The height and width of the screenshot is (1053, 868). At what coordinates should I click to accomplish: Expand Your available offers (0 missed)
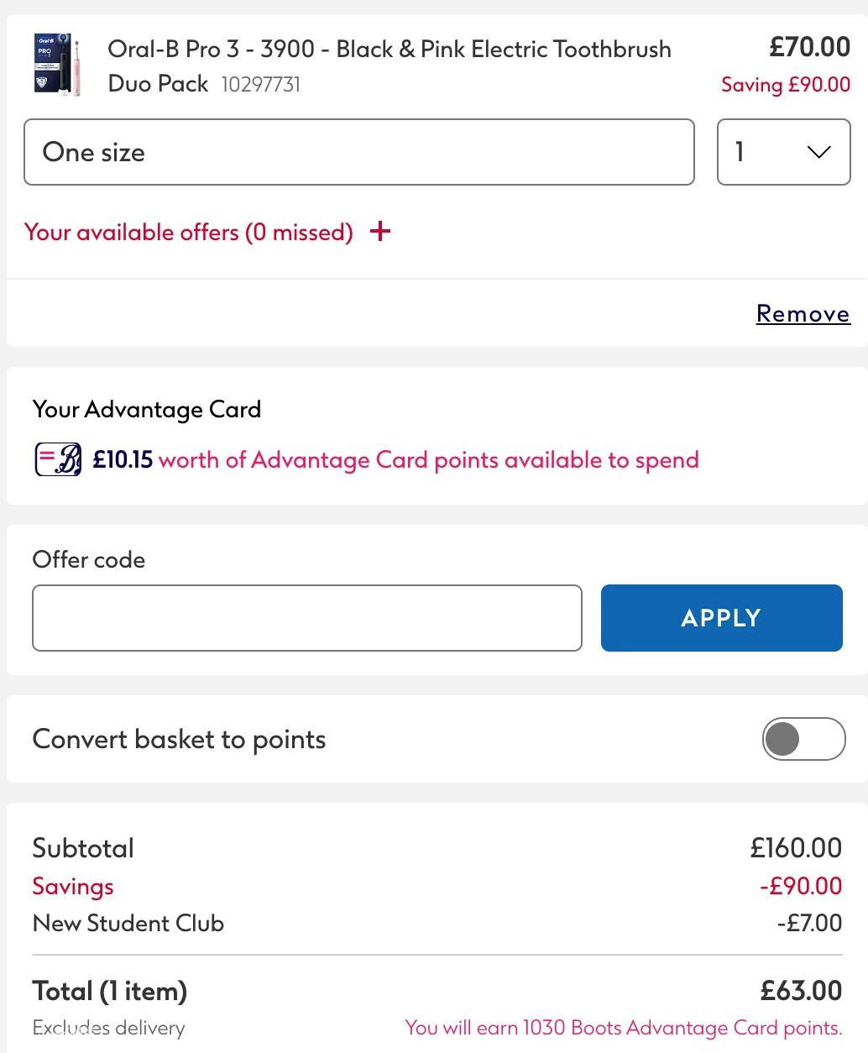pyautogui.click(x=189, y=232)
